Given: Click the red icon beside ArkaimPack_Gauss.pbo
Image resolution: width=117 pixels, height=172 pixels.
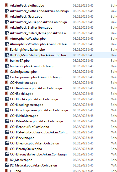Looking at the screenshot, I should 7,16.
